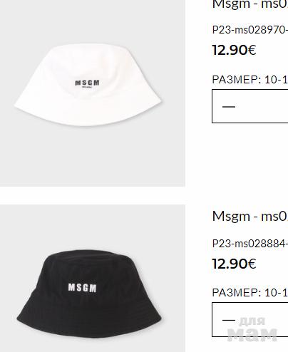Select article code P23-ms028970
The width and height of the screenshot is (288, 352).
pos(250,30)
